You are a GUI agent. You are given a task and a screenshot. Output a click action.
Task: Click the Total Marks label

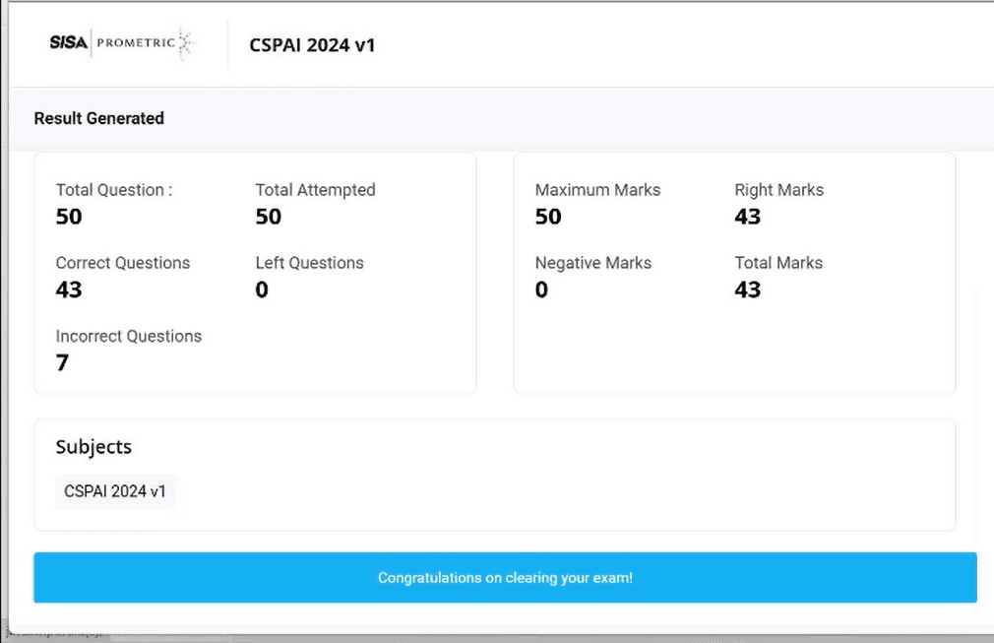[x=777, y=263]
